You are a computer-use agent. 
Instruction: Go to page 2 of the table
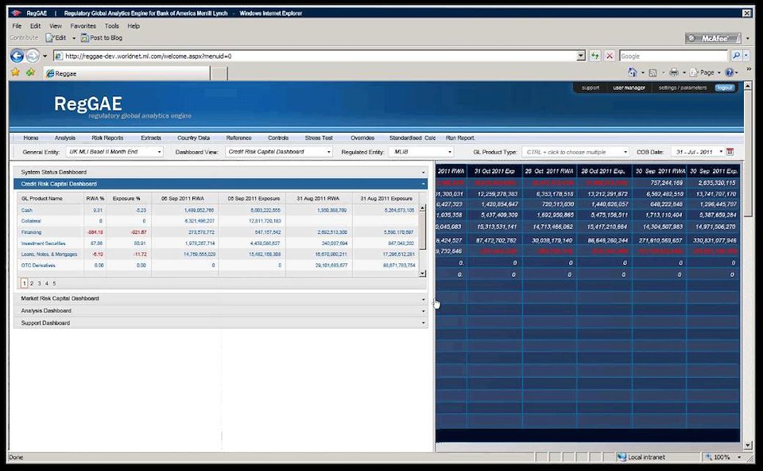coord(32,283)
